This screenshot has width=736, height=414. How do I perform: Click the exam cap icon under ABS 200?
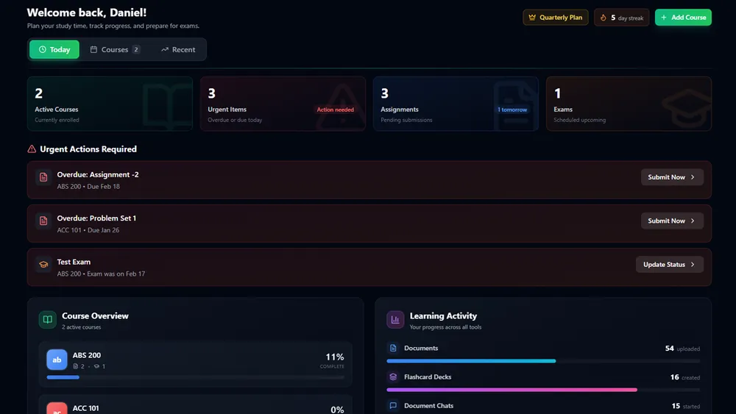click(96, 366)
